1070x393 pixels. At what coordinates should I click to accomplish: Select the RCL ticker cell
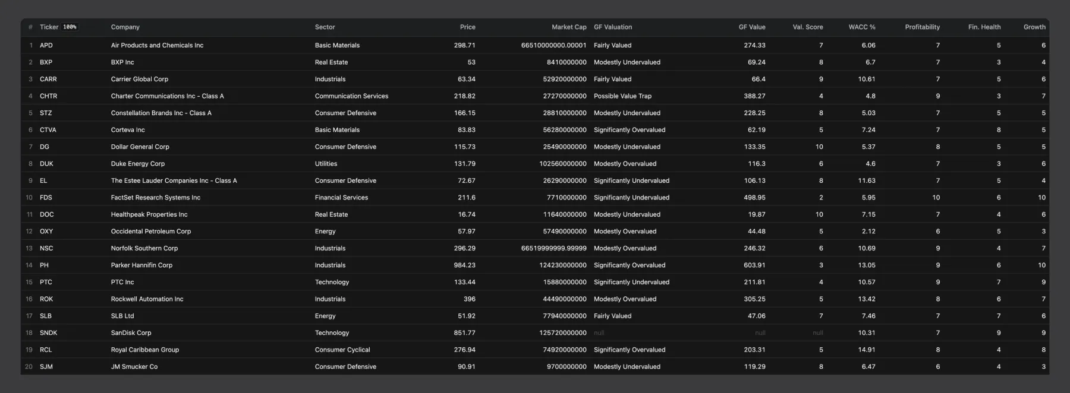(x=46, y=350)
